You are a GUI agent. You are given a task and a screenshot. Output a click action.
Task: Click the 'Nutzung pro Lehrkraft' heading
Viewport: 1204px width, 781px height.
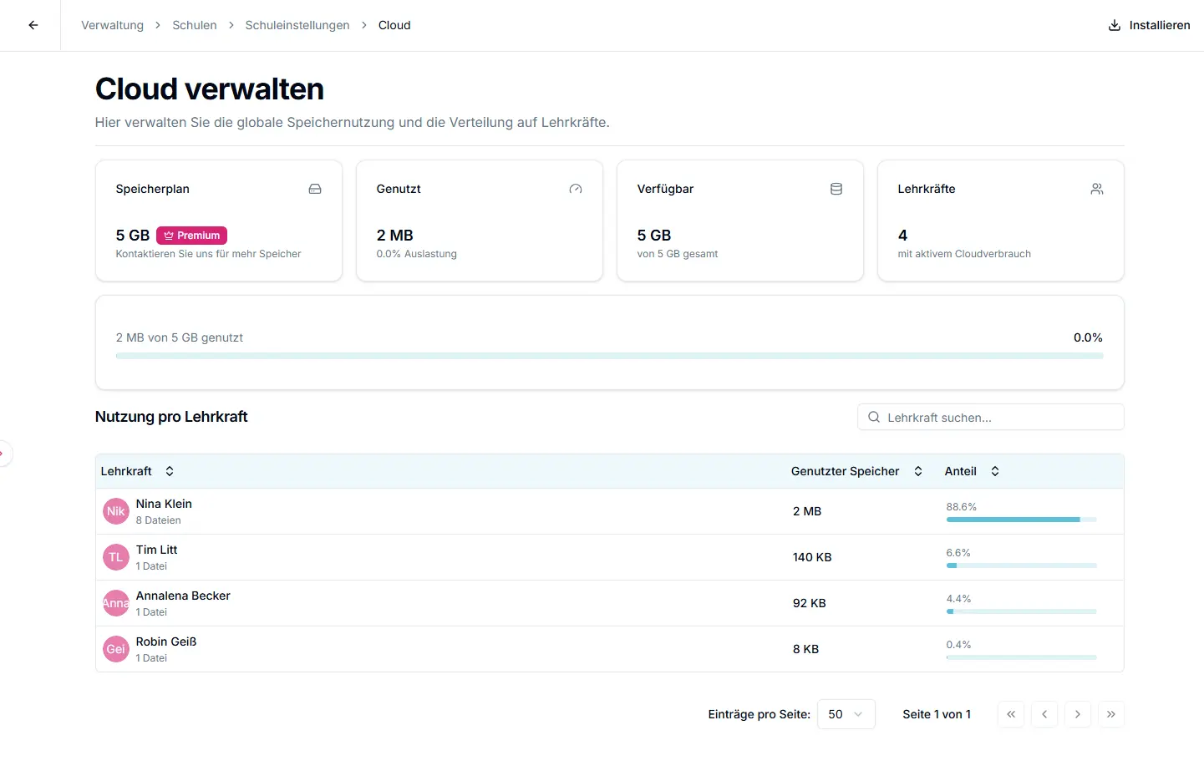click(171, 417)
